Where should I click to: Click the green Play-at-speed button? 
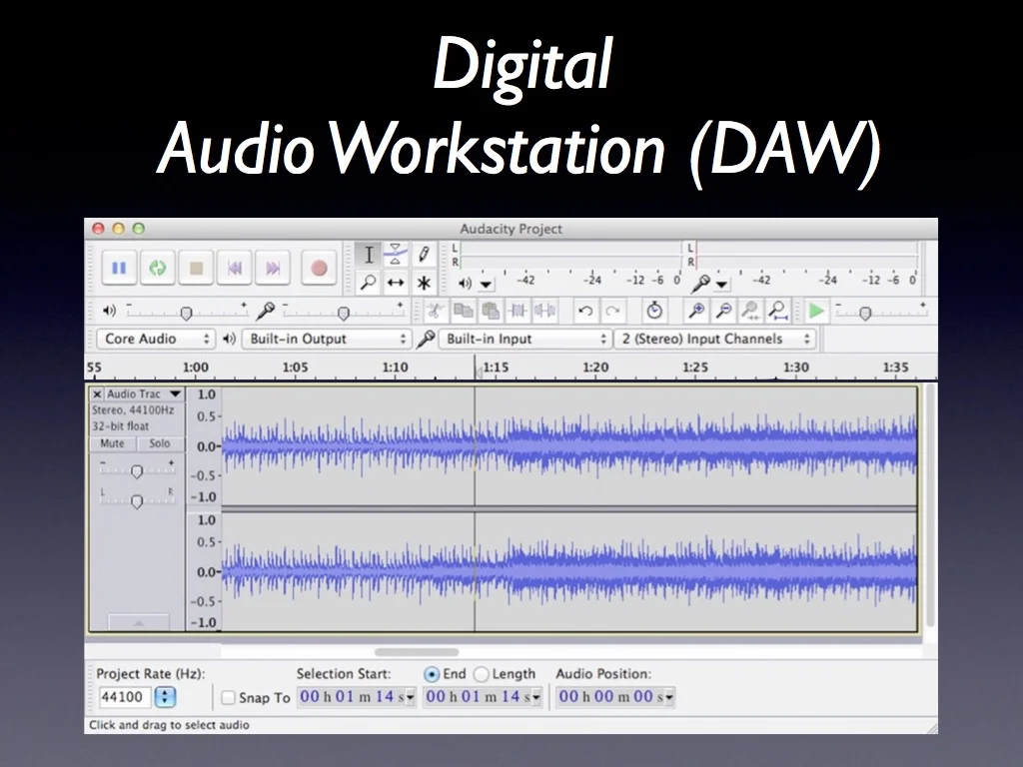pyautogui.click(x=816, y=312)
